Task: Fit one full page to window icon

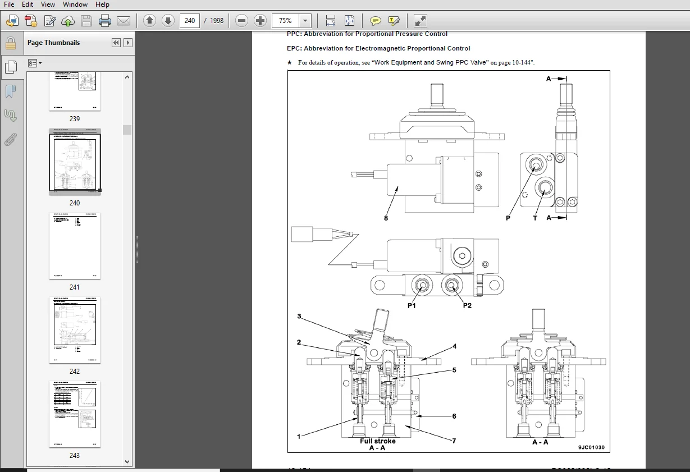Action: click(349, 21)
